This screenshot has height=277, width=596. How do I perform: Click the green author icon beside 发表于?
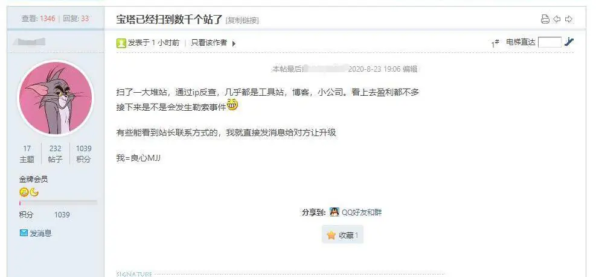pos(121,43)
